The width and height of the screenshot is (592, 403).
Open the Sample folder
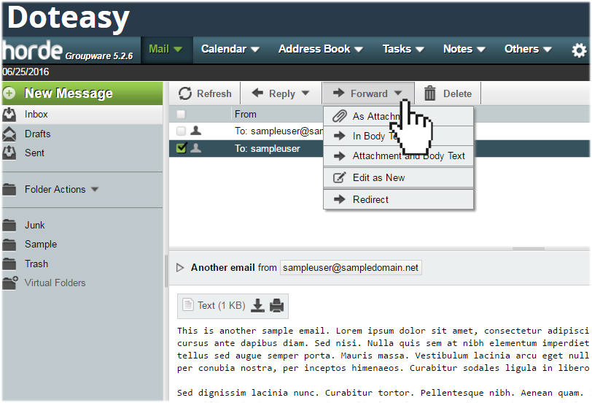(82, 245)
